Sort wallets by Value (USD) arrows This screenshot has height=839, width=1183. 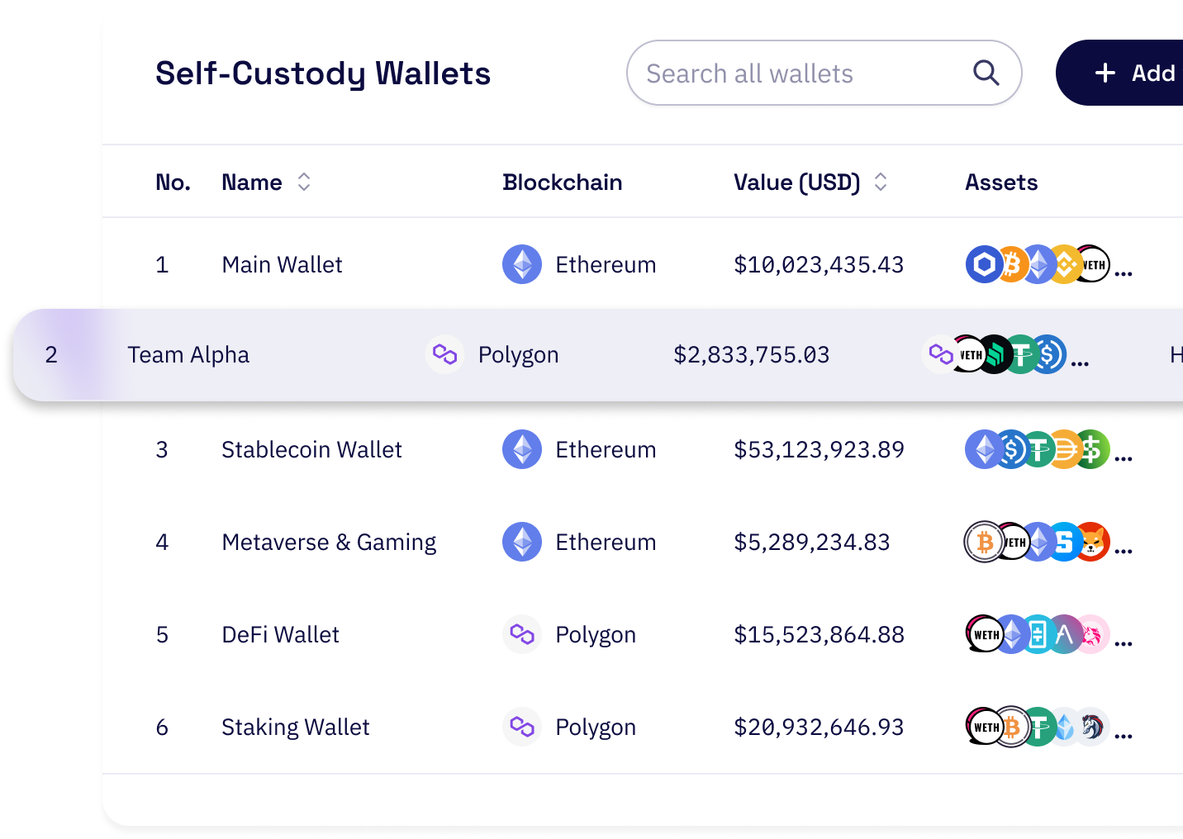pos(881,182)
